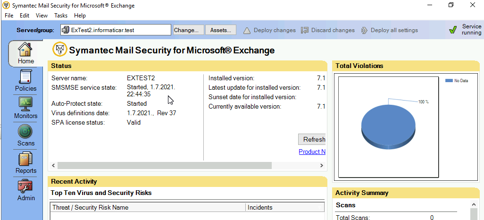Click the Total Violations panel header
The image size is (484, 220).
coord(406,66)
